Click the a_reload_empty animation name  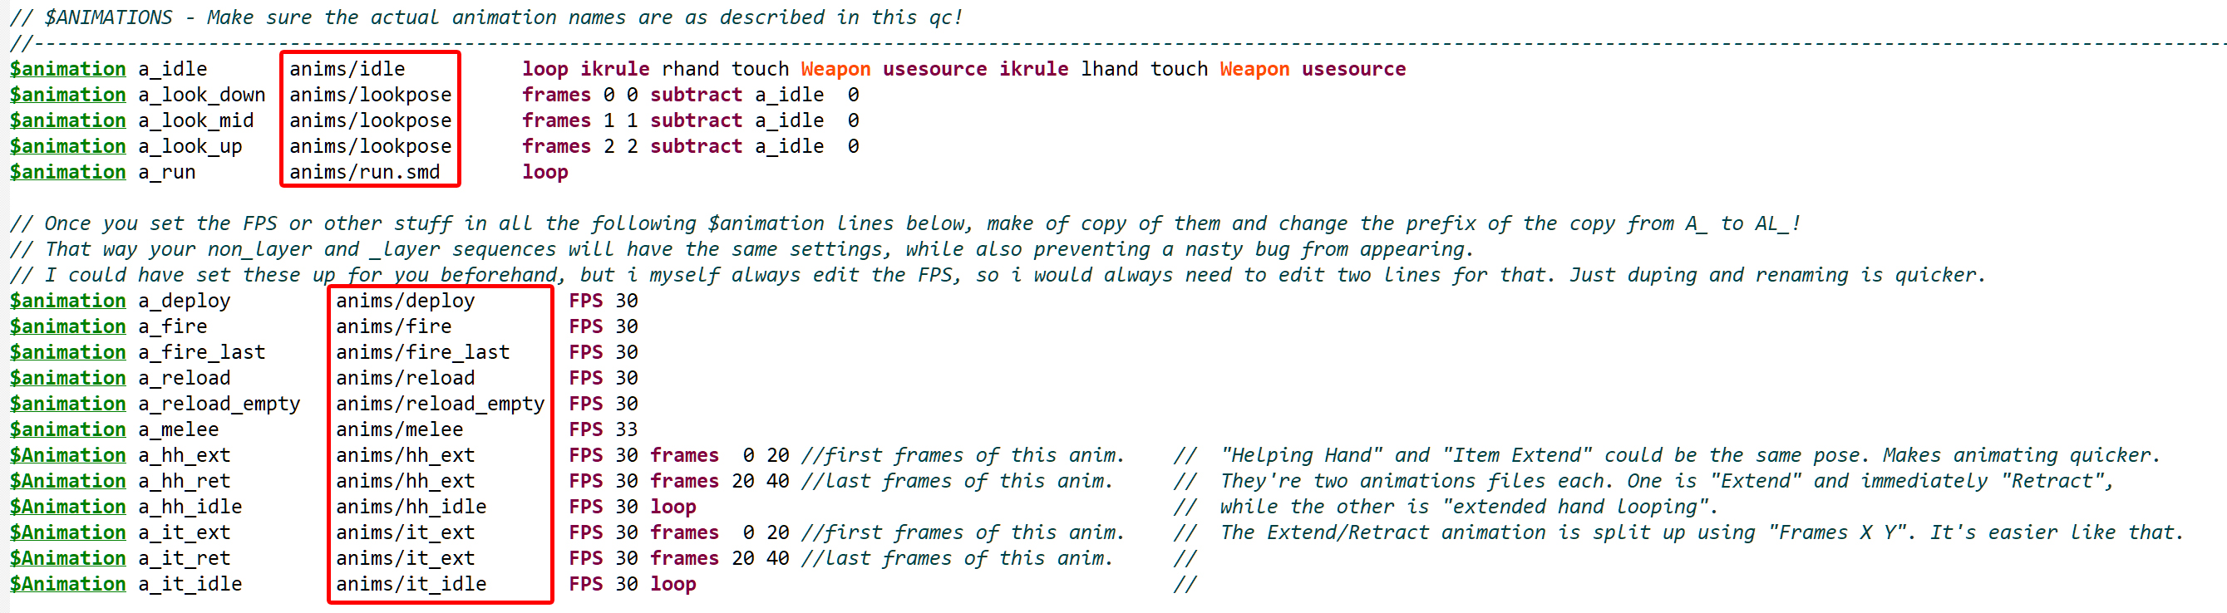[219, 403]
